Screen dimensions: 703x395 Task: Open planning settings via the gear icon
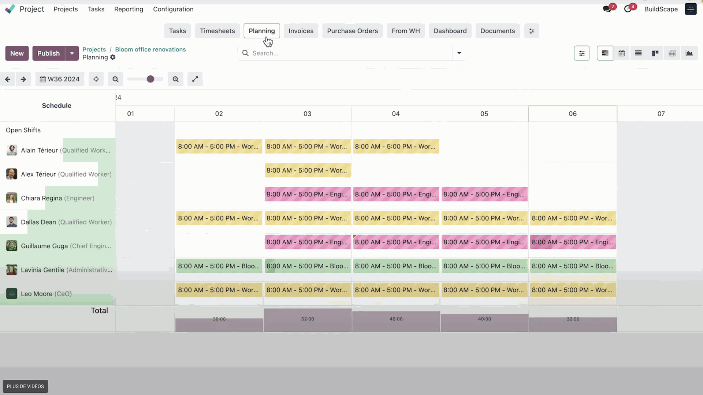tap(113, 57)
